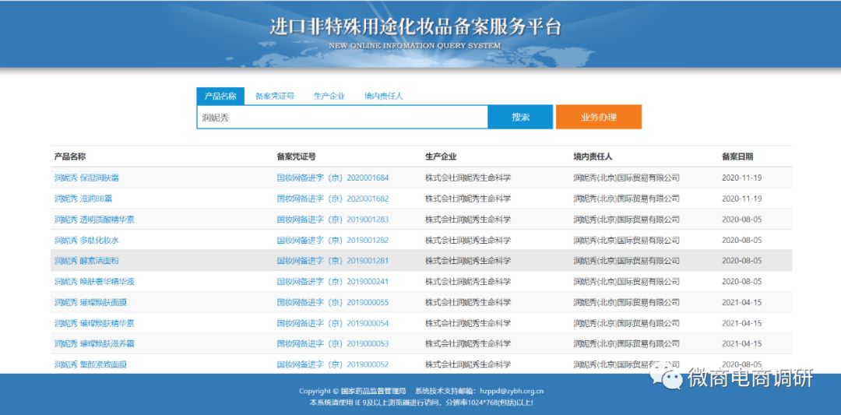Click certificate number link ending in 2019001283
The image size is (841, 415).
333,220
